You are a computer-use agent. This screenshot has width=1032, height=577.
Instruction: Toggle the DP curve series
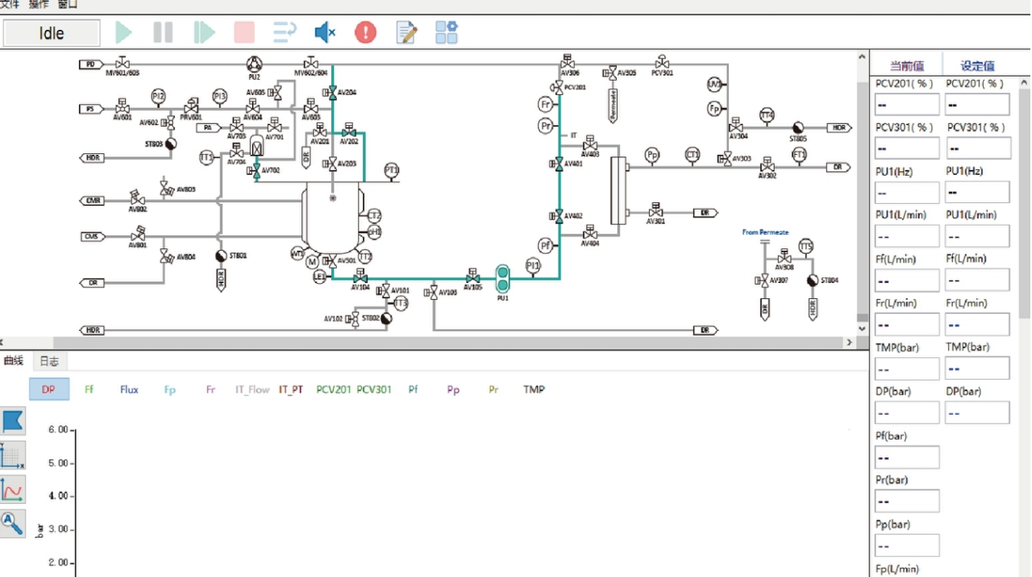point(49,389)
